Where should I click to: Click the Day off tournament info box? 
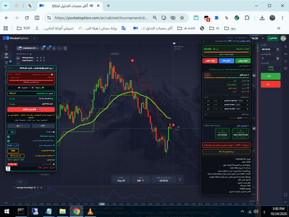coord(121,179)
